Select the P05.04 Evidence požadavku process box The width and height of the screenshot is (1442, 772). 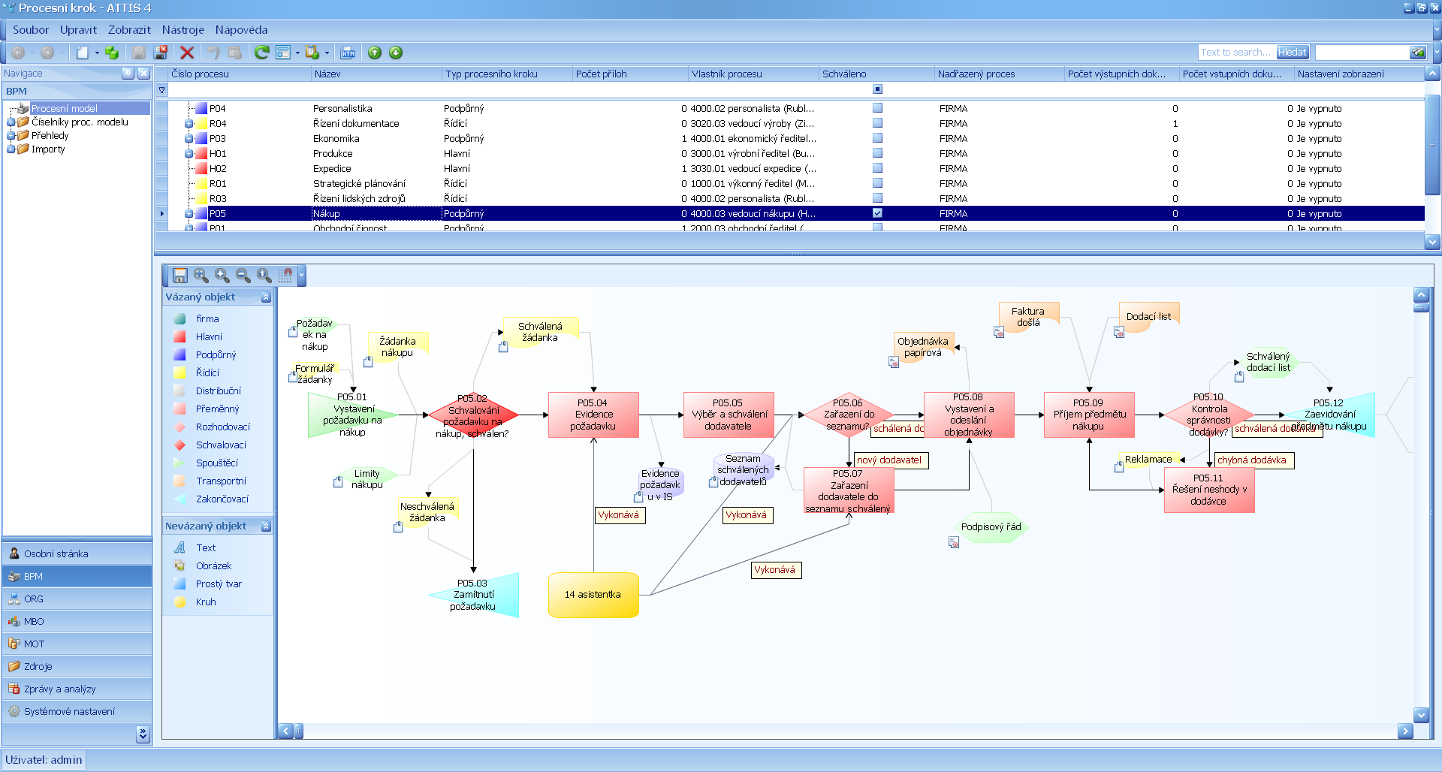tap(593, 415)
